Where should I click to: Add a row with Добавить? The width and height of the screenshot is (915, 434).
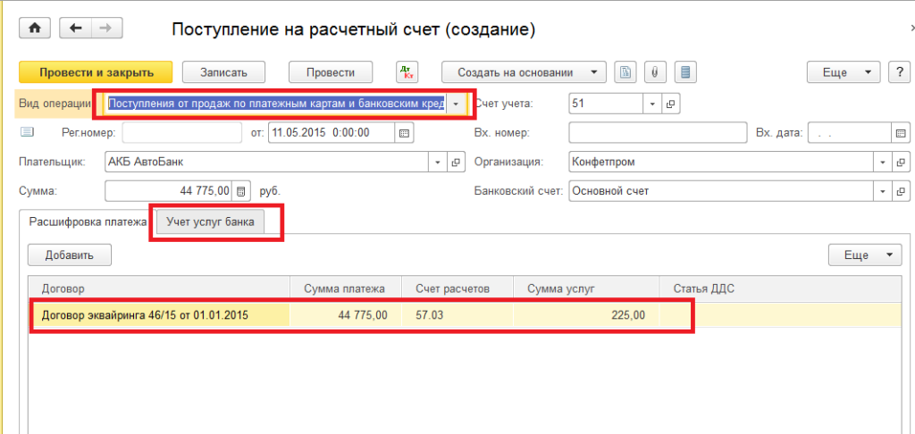70,255
